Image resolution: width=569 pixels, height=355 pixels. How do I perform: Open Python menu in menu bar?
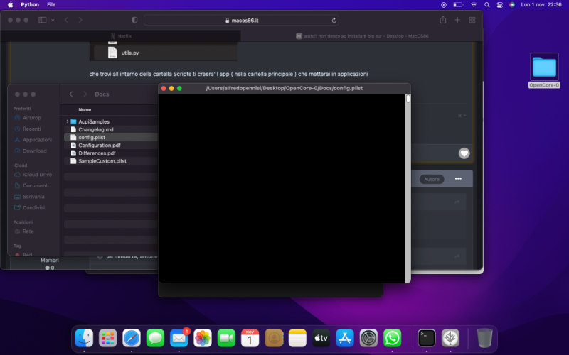pos(30,5)
